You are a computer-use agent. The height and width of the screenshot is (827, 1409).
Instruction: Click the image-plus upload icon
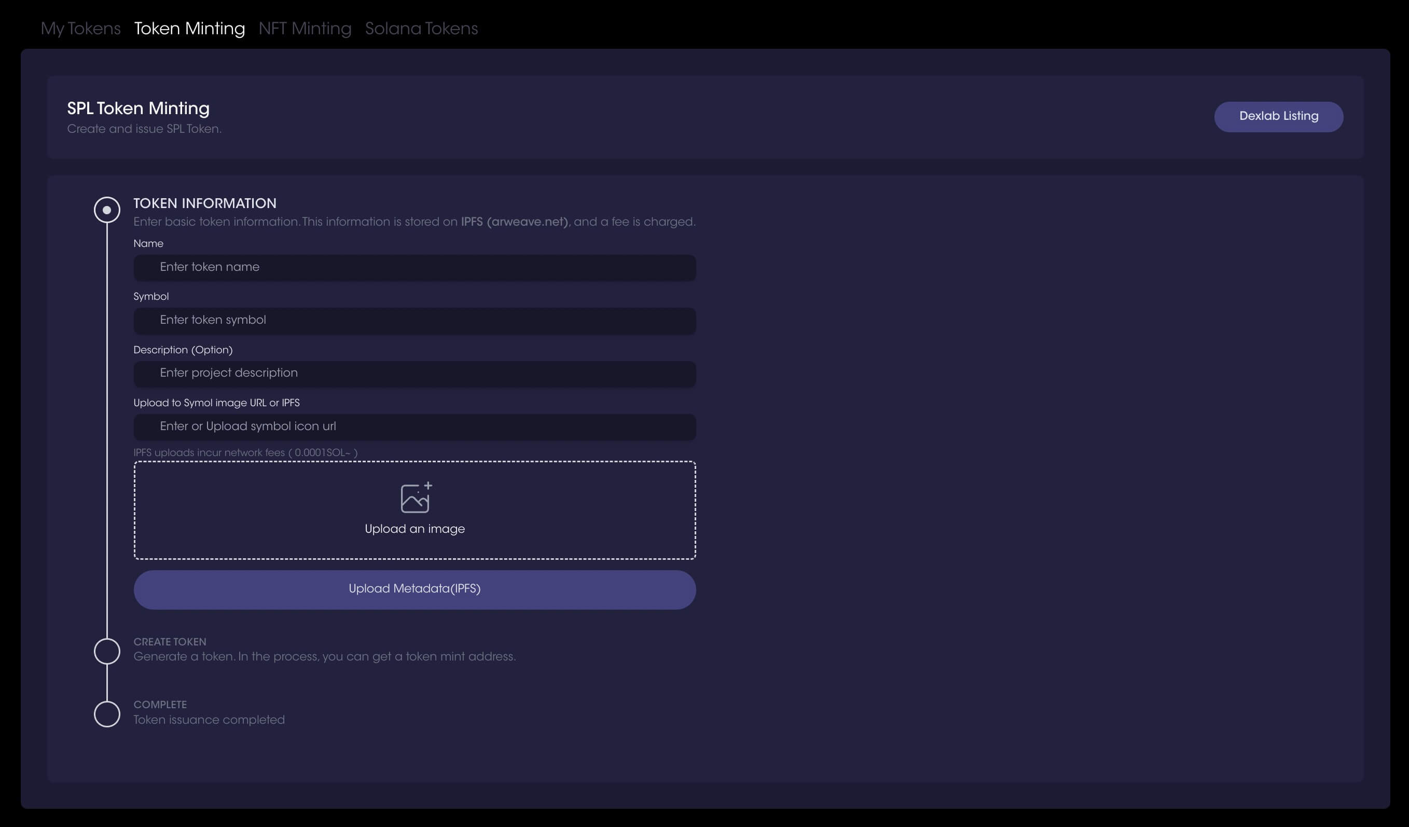coord(416,497)
